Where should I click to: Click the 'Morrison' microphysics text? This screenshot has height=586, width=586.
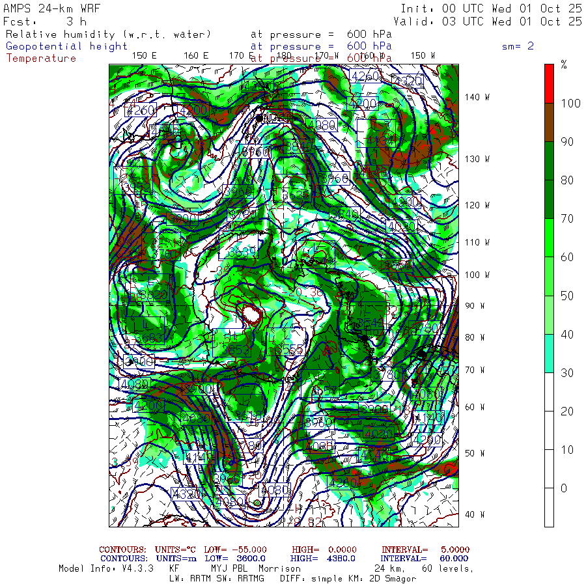(279, 568)
